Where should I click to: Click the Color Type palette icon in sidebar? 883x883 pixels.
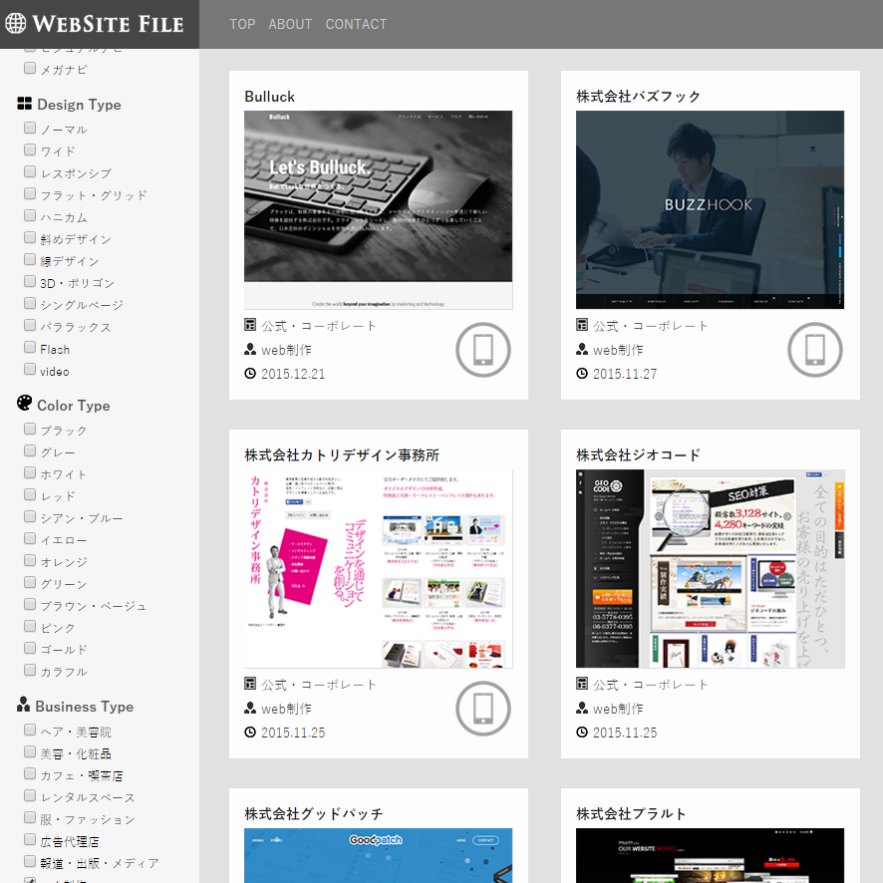click(x=25, y=404)
